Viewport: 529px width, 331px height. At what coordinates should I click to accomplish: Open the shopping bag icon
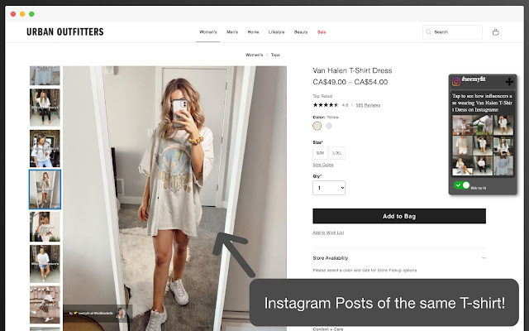click(x=495, y=32)
